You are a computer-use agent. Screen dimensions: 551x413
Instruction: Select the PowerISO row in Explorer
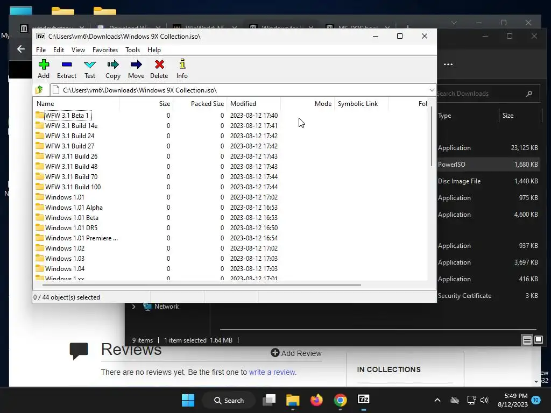(489, 165)
